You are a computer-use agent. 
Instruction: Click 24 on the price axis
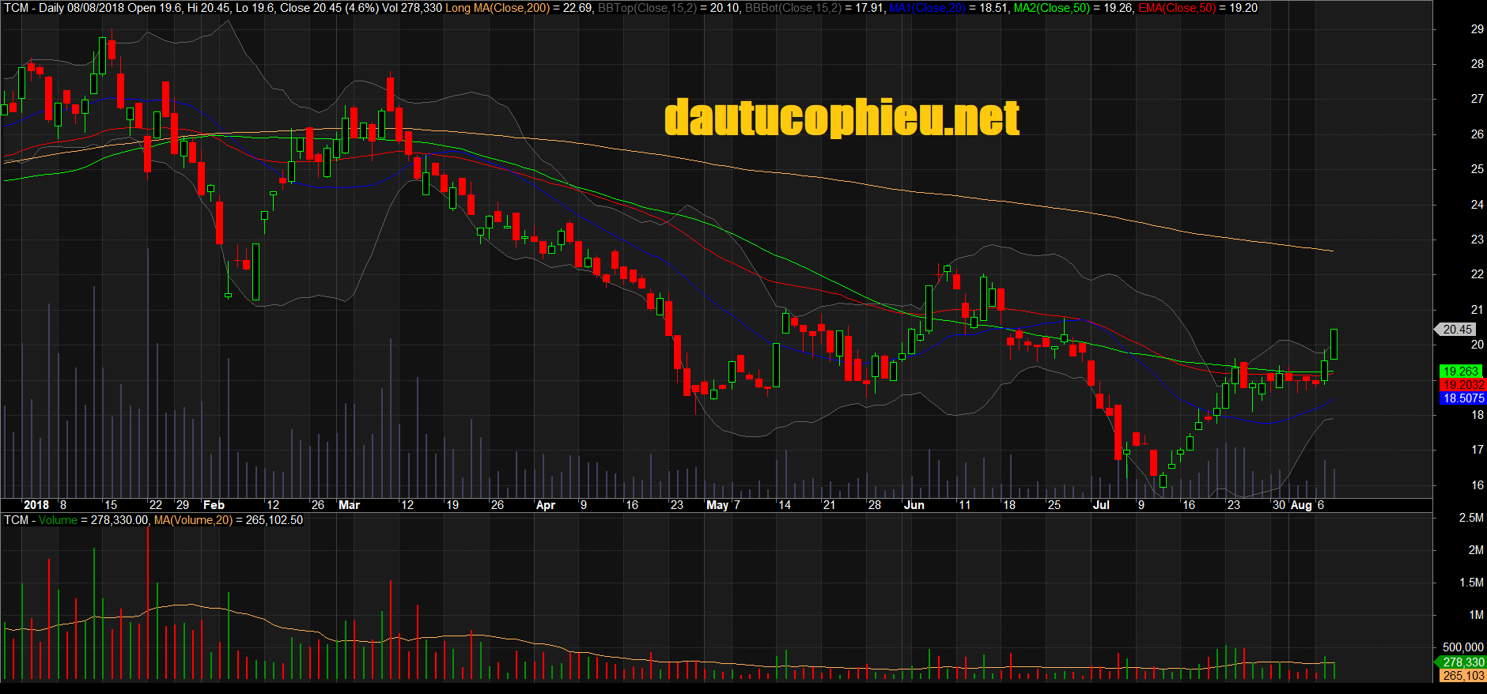(x=1477, y=204)
